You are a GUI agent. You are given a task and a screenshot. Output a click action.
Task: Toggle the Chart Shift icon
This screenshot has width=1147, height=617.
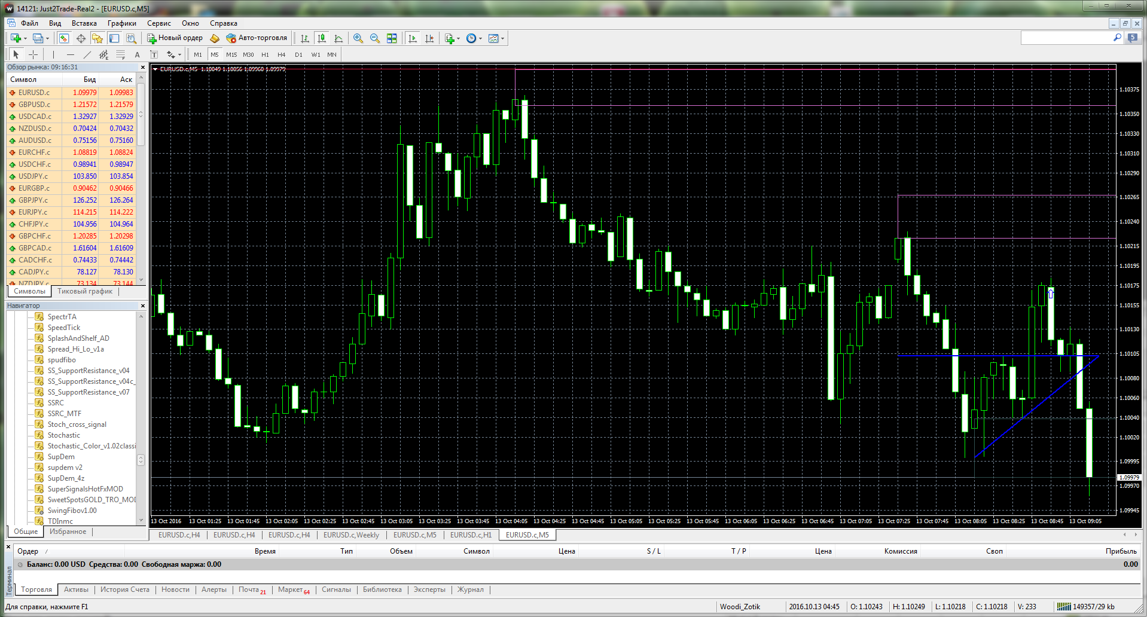[x=429, y=38]
